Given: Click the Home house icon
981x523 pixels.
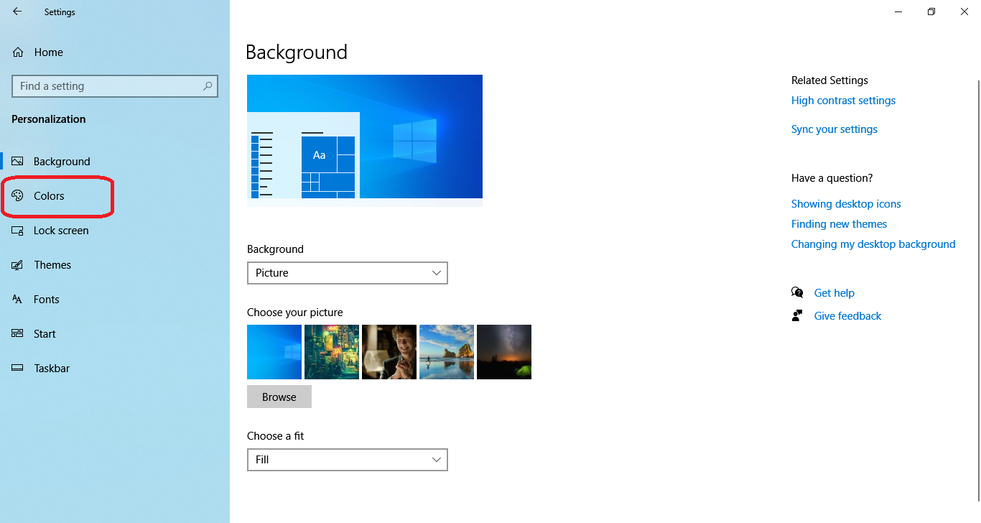Looking at the screenshot, I should coord(19,52).
